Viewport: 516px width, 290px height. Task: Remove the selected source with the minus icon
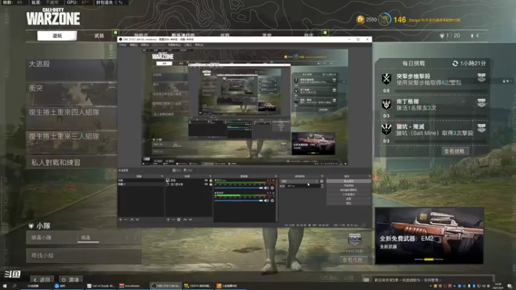pyautogui.click(x=173, y=219)
